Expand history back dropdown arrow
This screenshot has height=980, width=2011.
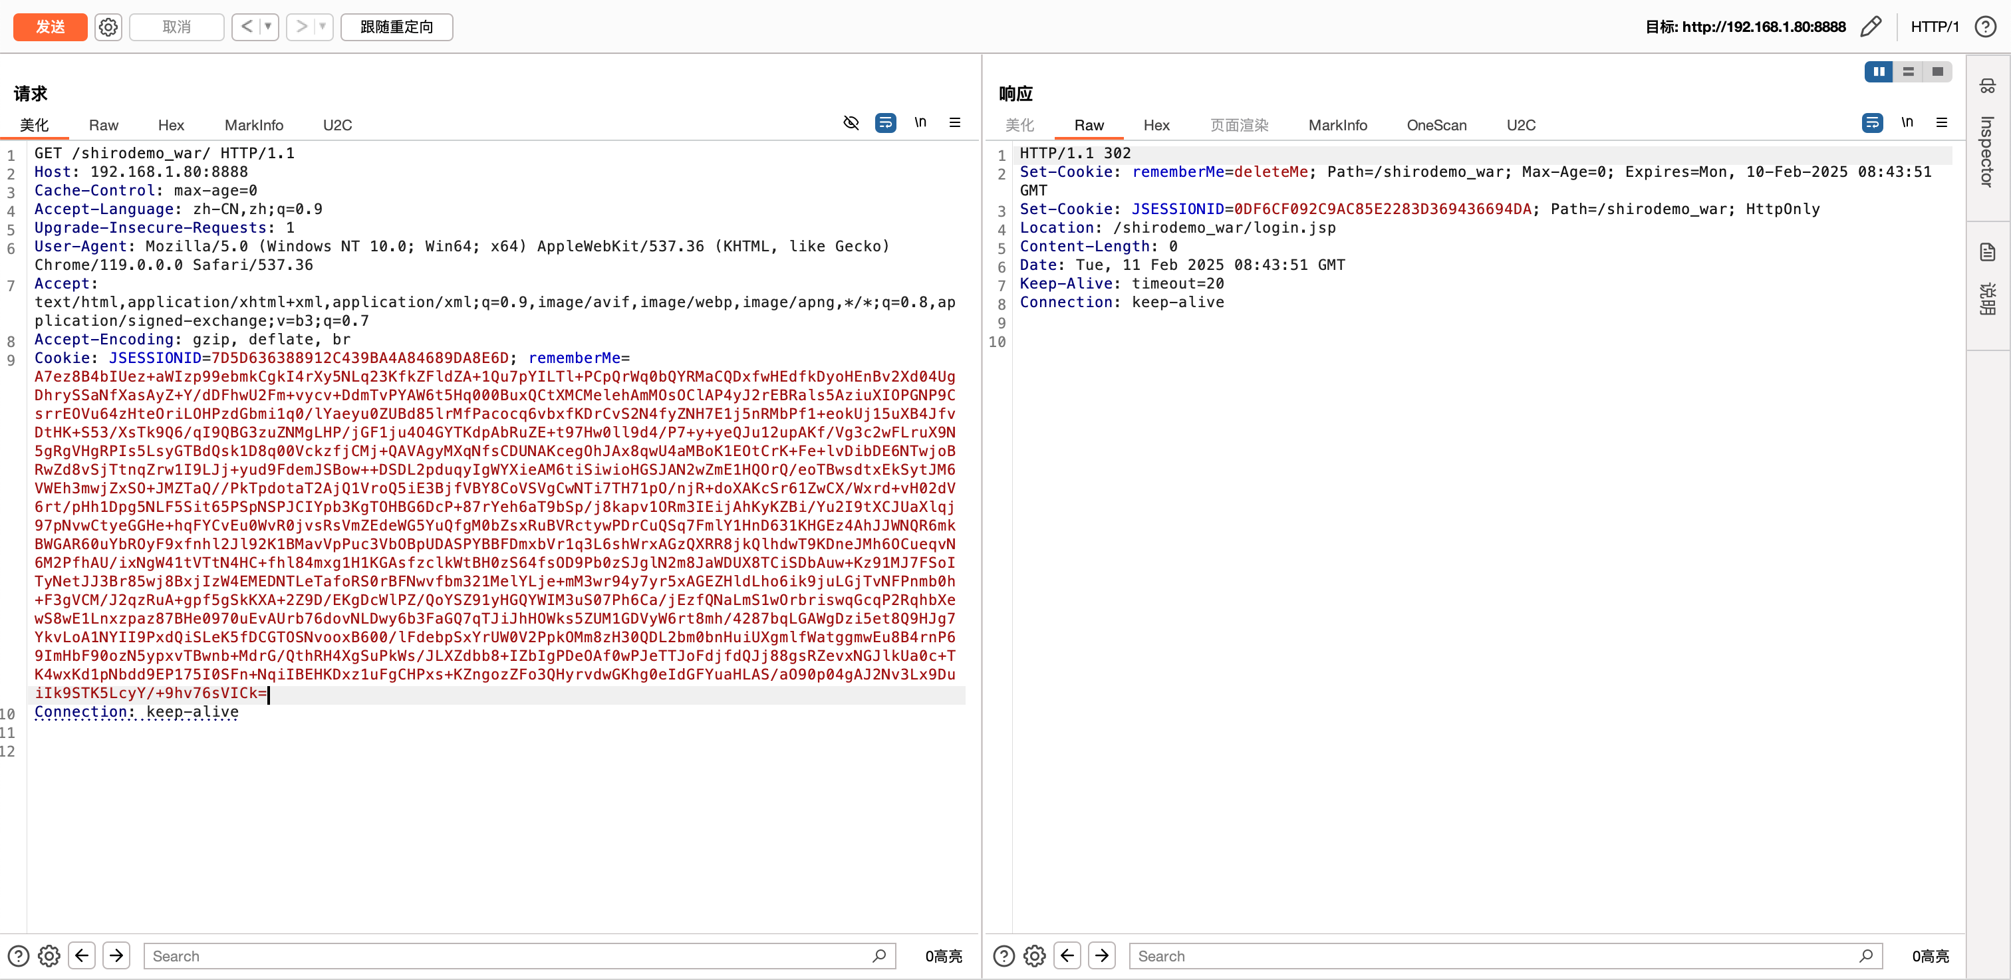click(268, 27)
